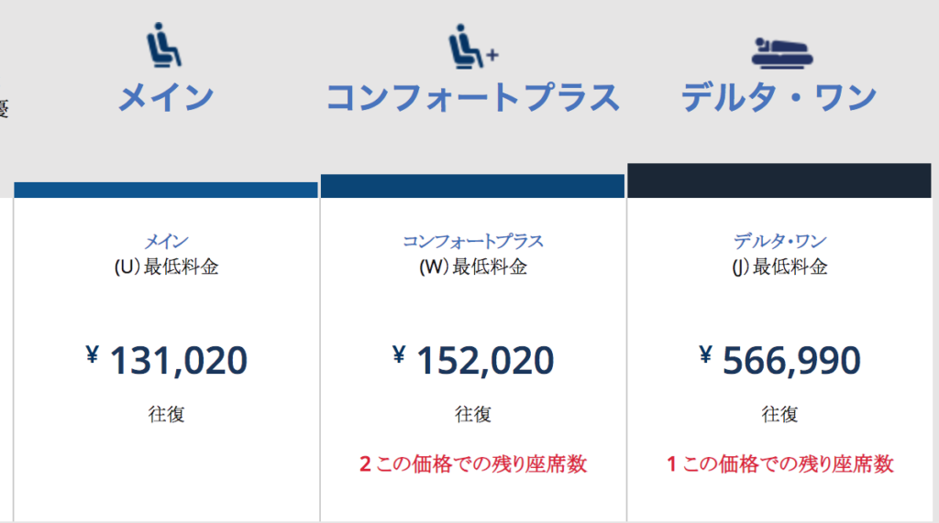Open the コンフォートプラス cabin header
Screen dimensions: 939x523
[x=473, y=97]
